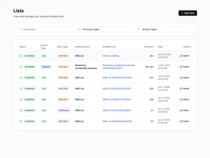The image size is (210, 158).
Task: Click check icon for SMS List 20260107_052614 row
Action: 21,99
